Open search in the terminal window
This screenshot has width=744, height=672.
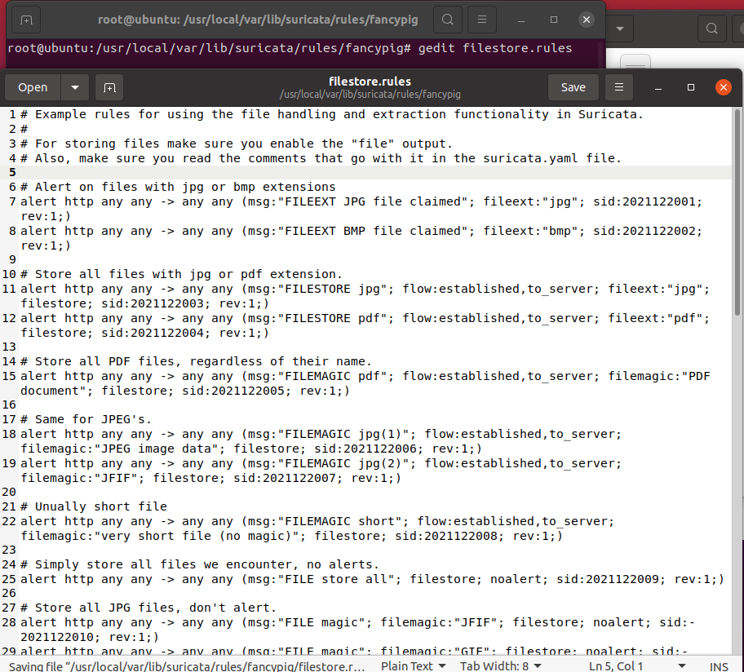coord(447,20)
